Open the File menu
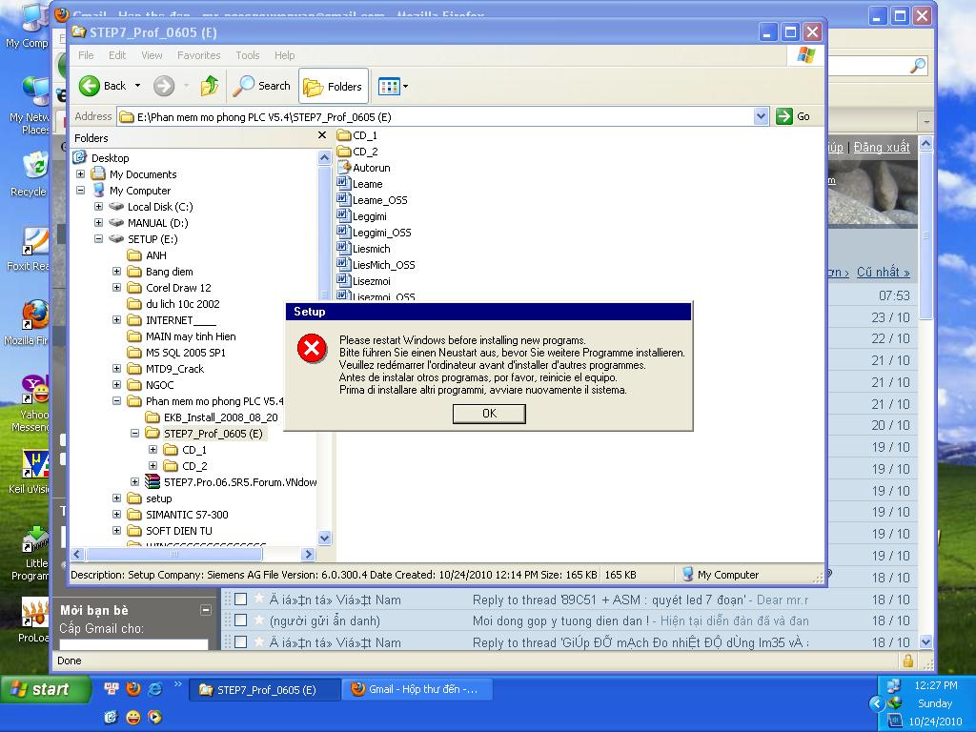The height and width of the screenshot is (732, 976). pos(86,55)
